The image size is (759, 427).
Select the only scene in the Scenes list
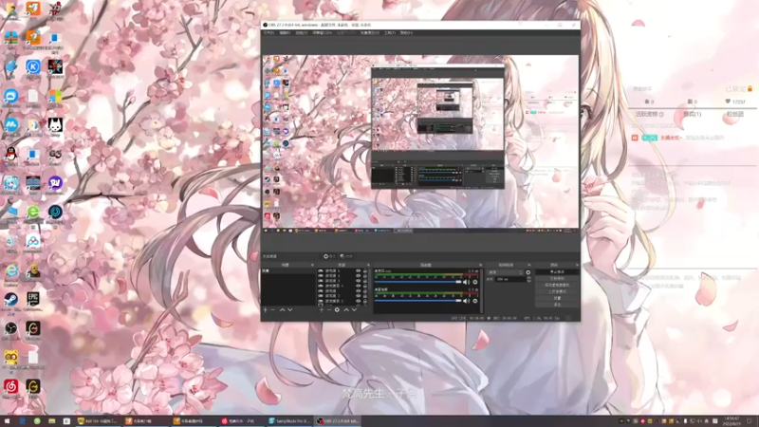(288, 270)
